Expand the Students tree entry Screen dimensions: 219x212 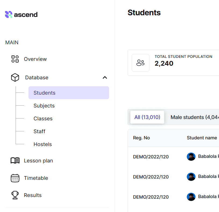(44, 93)
